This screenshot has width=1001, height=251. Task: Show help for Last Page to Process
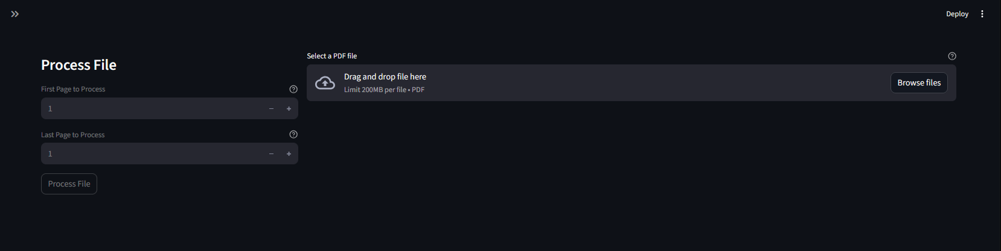293,134
